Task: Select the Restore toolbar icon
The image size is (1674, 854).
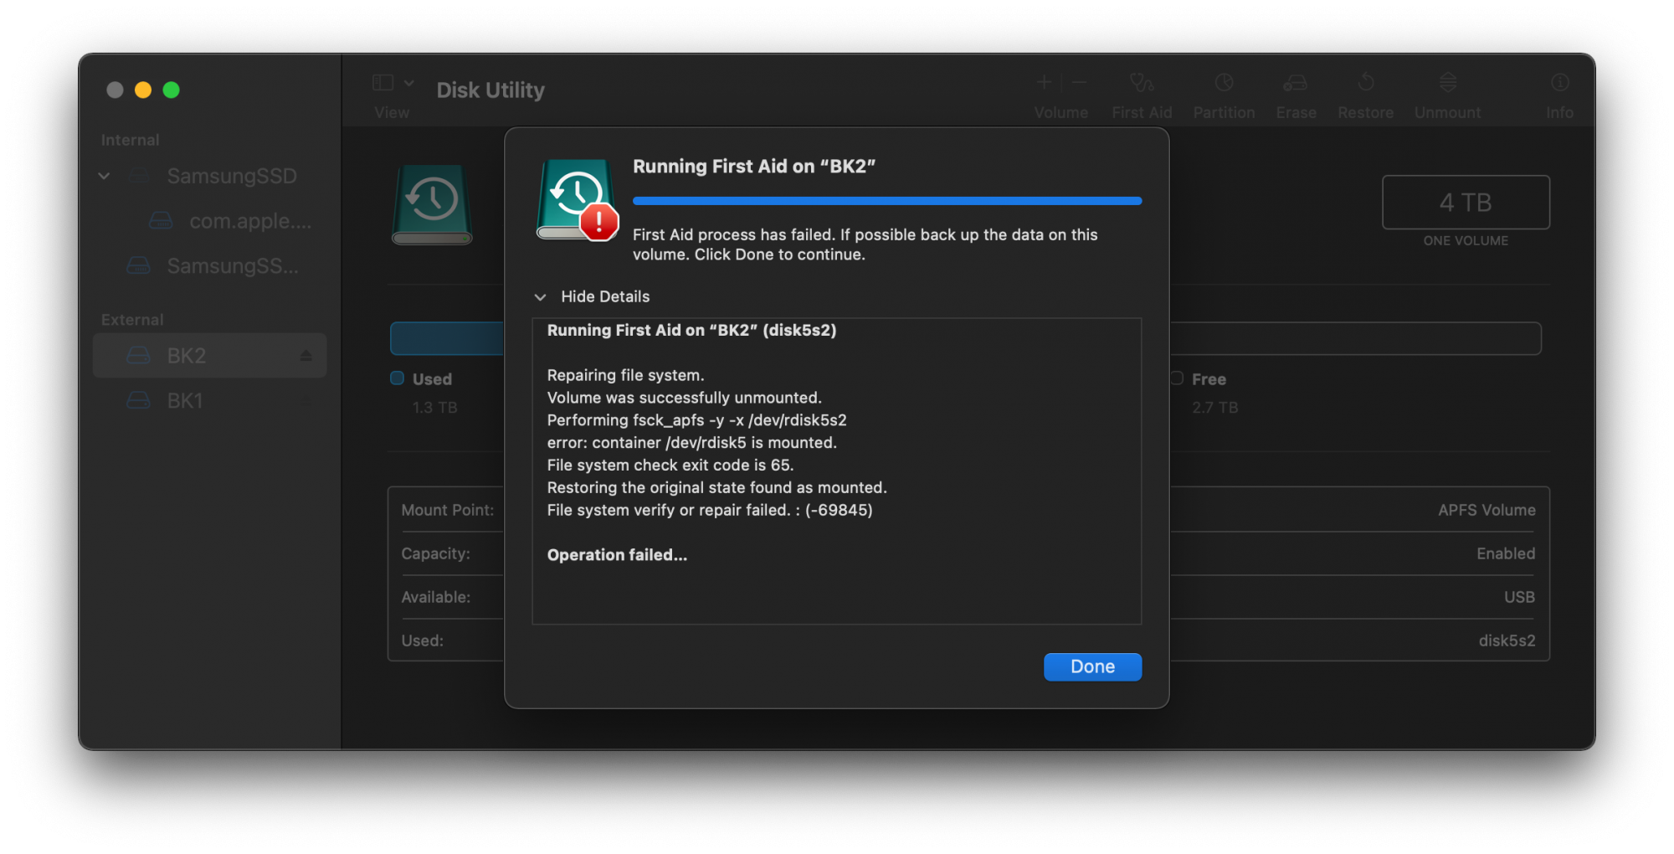Action: 1365,84
